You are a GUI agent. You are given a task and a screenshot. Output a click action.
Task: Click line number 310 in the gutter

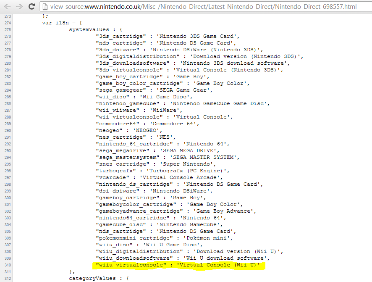click(8, 265)
